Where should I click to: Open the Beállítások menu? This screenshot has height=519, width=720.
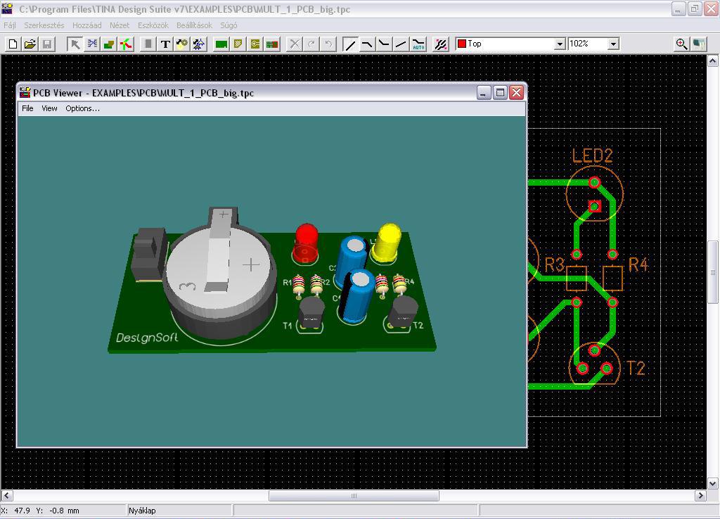click(194, 25)
